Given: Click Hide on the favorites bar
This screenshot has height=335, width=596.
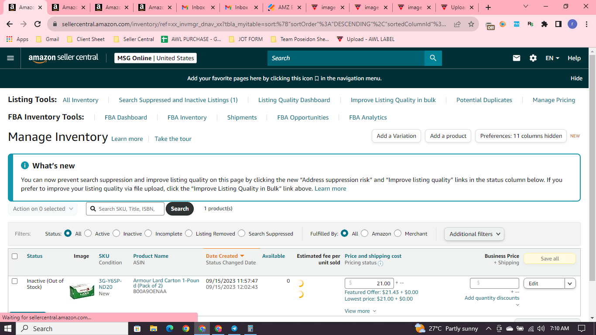Looking at the screenshot, I should tap(576, 79).
